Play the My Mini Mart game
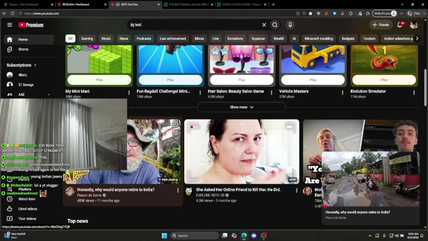The width and height of the screenshot is (428, 241). point(99,80)
